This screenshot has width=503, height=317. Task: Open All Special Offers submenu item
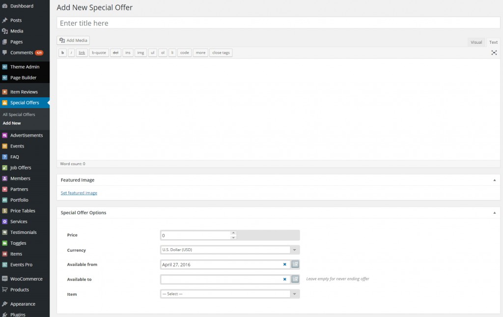coord(19,115)
